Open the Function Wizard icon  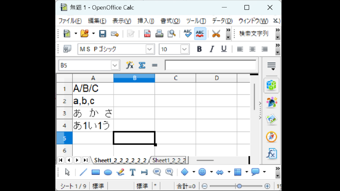(130, 65)
